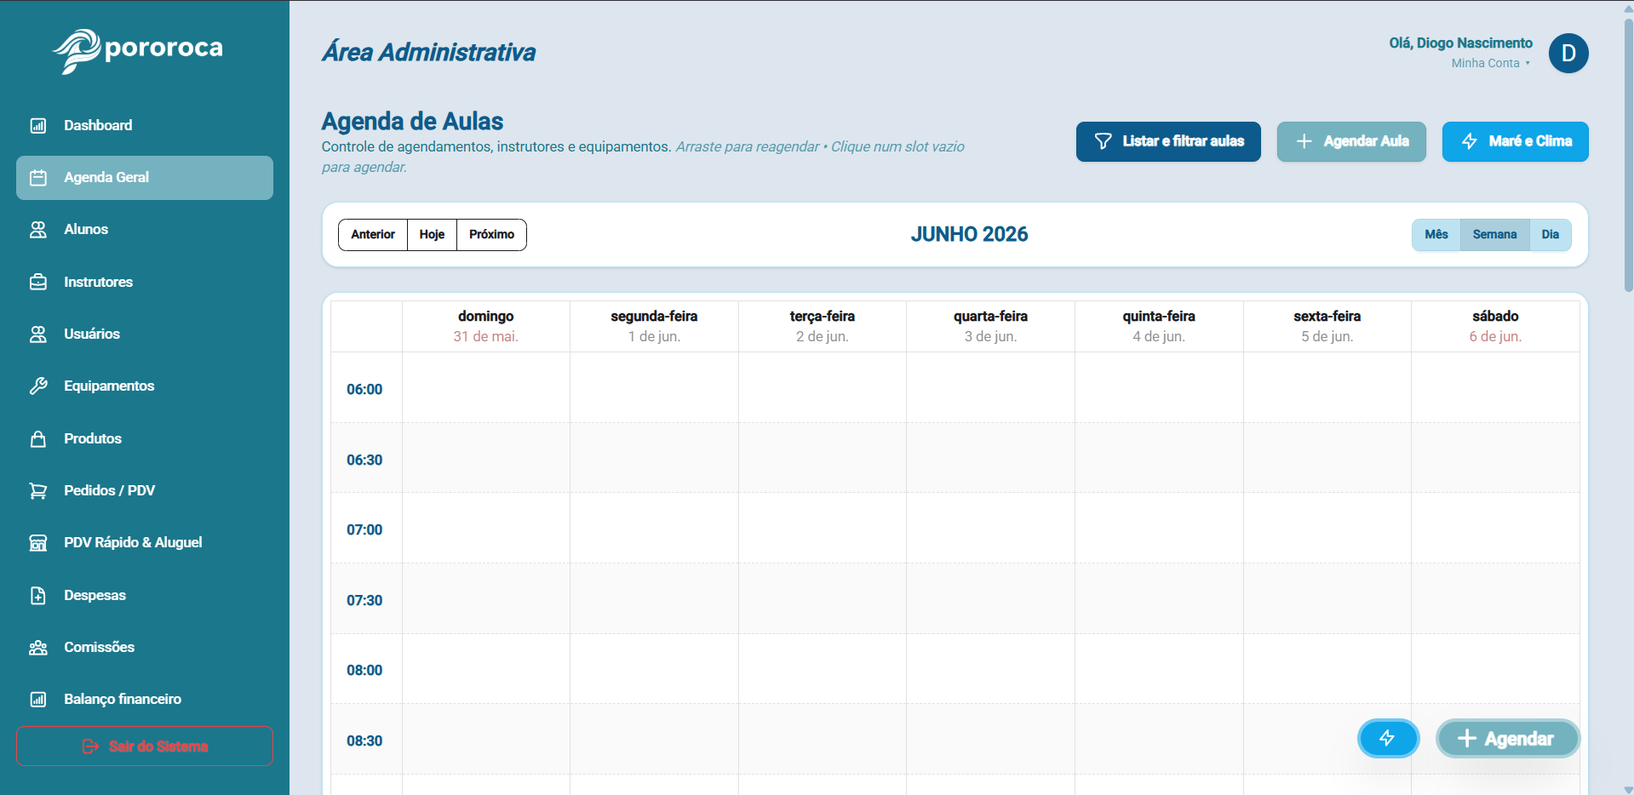Image resolution: width=1634 pixels, height=795 pixels.
Task: Click the Instrutores briefcase icon
Action: click(x=38, y=282)
